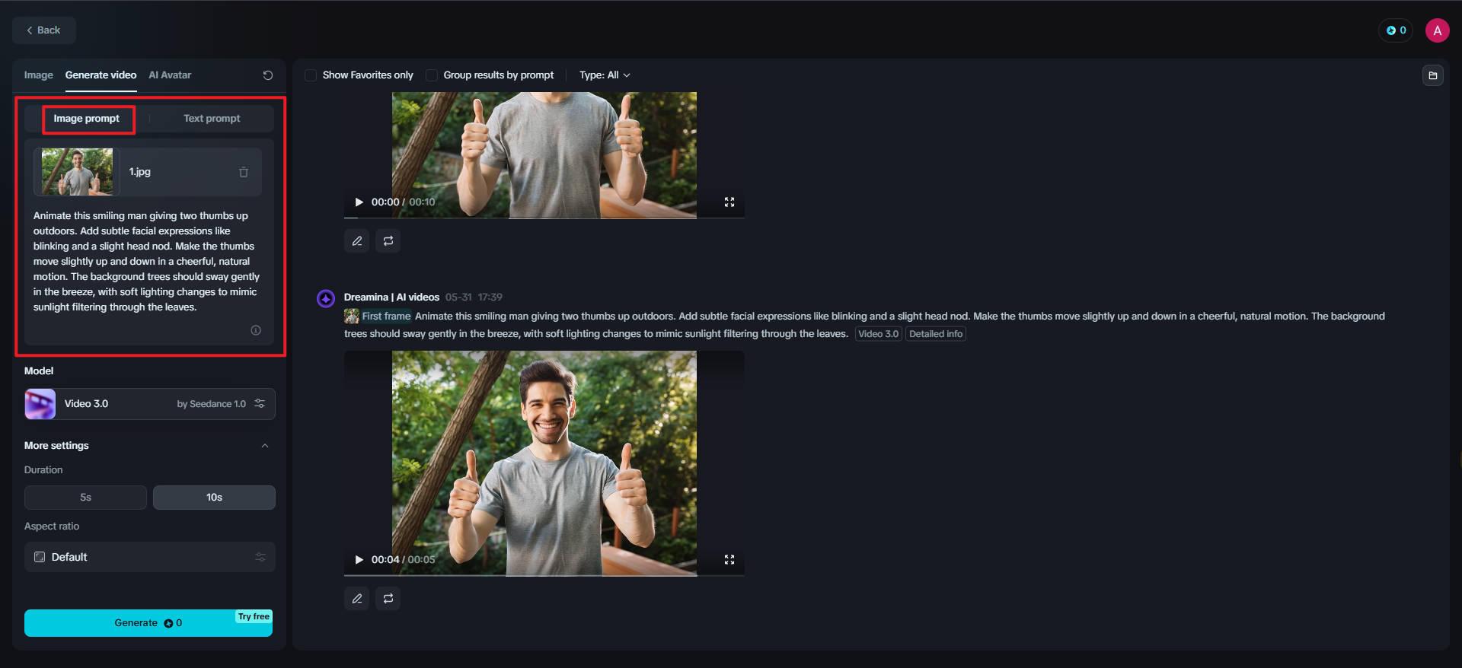The image size is (1462, 668).
Task: Click the Generate button
Action: coord(148,623)
